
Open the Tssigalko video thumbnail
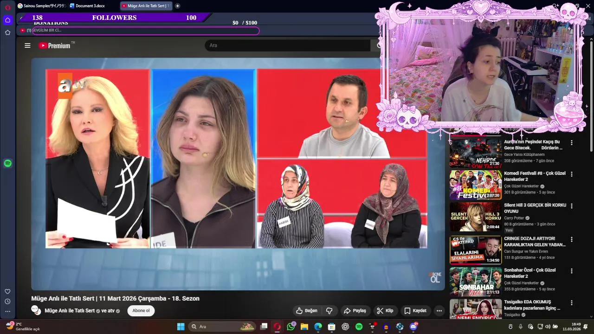[476, 309]
